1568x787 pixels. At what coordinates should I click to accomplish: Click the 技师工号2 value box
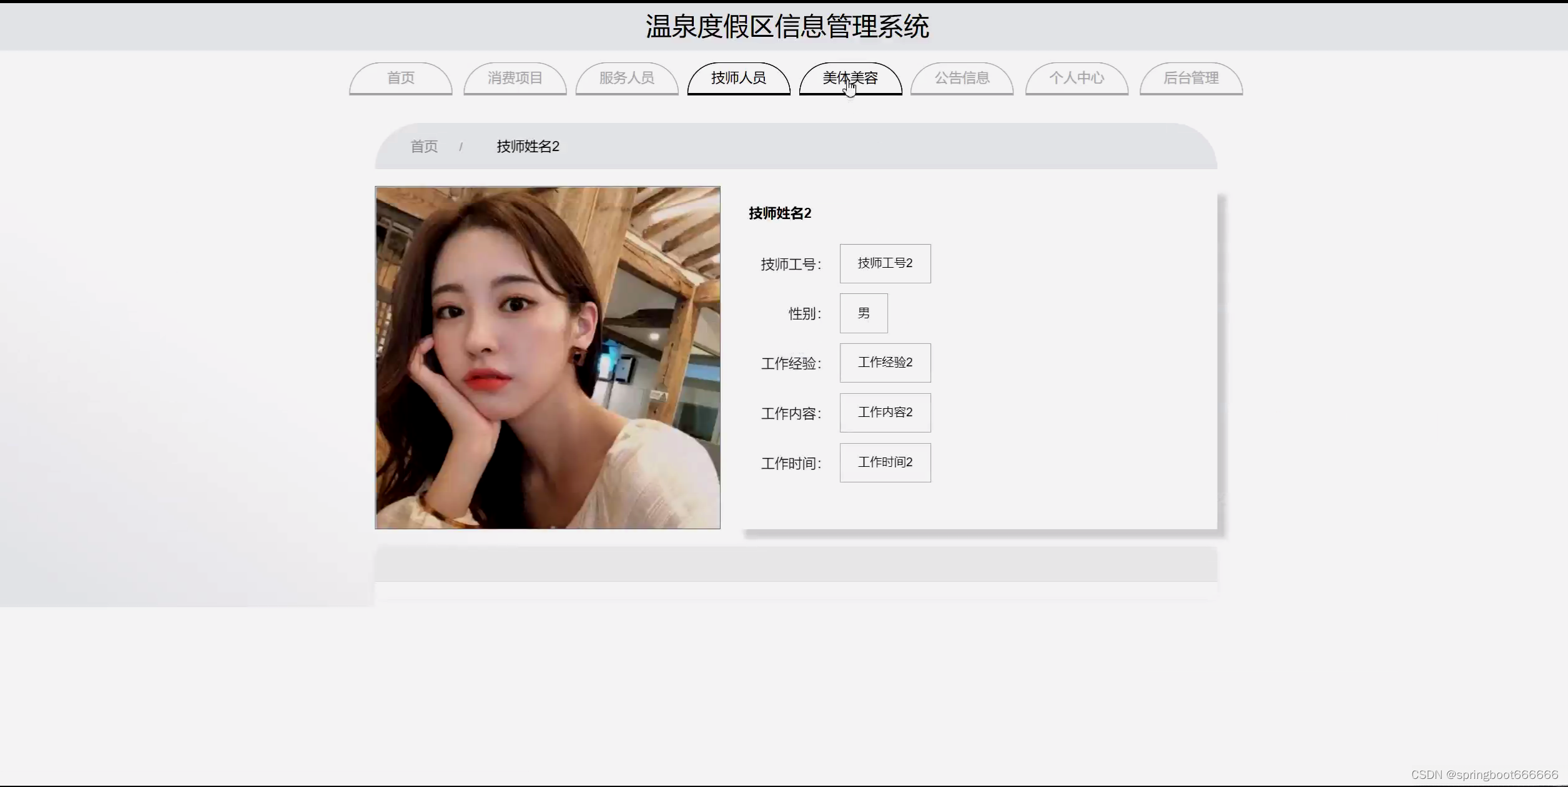[x=884, y=263]
